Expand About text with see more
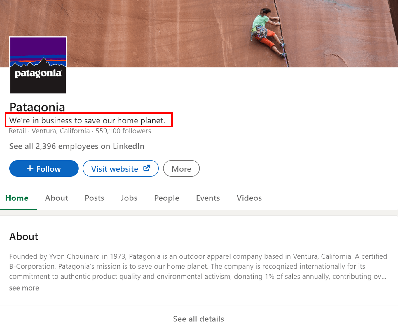This screenshot has width=398, height=329. pos(24,288)
